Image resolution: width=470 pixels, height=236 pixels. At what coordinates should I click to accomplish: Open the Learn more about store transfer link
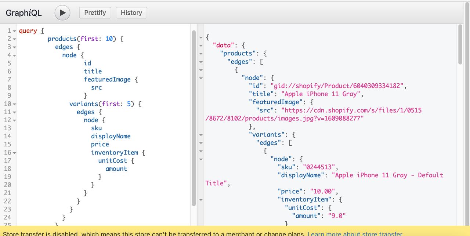[x=355, y=233]
